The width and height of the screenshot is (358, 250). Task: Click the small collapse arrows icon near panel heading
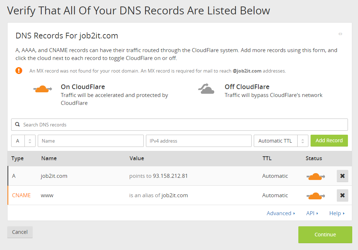[x=340, y=34]
